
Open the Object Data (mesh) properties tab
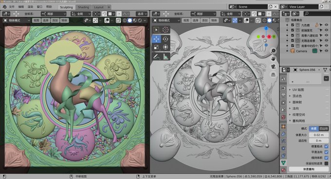pyautogui.click(x=283, y=162)
